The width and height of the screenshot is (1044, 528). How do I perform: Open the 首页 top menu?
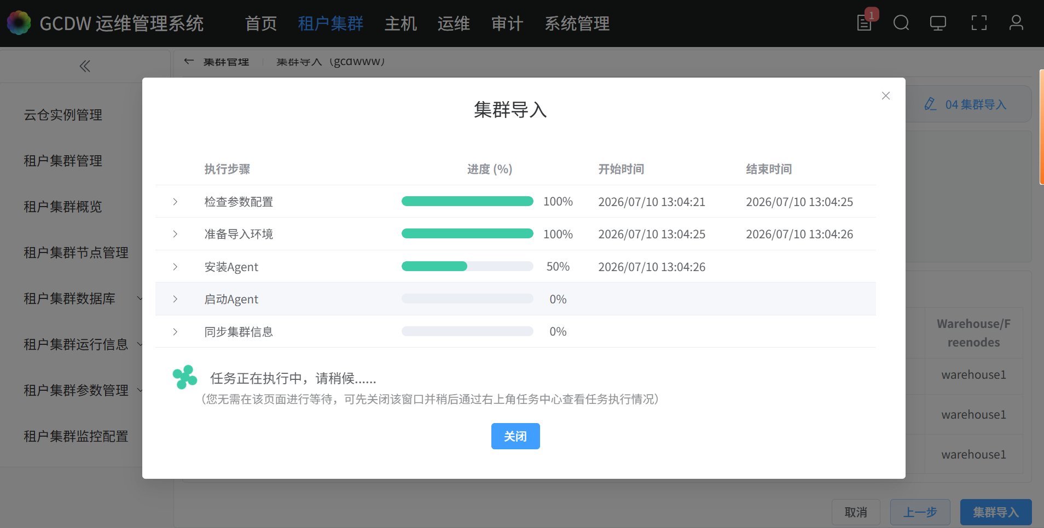[x=261, y=24]
